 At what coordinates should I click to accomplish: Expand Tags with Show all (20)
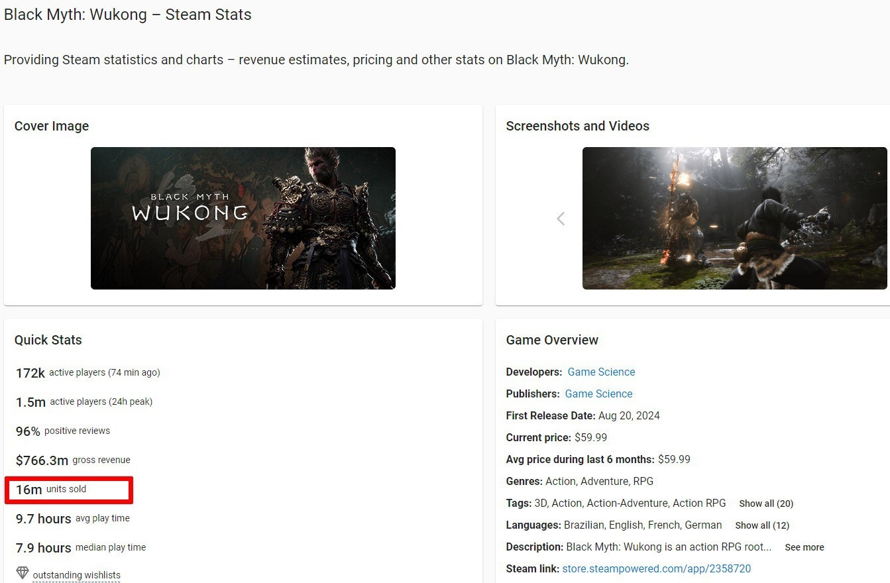(x=766, y=503)
